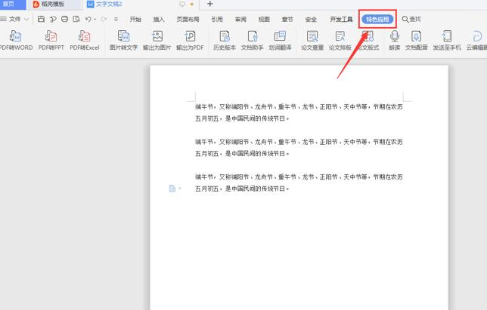Open 图片转文字 image-to-text tool
The height and width of the screenshot is (310, 487).
click(x=123, y=41)
